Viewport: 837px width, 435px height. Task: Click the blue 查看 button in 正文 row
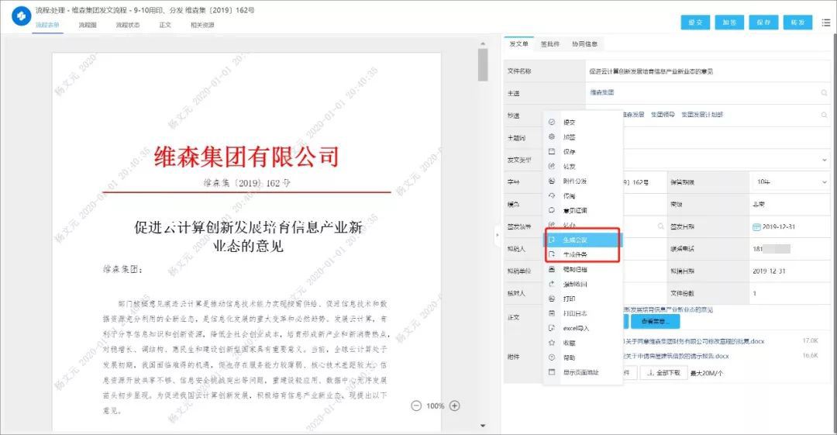656,321
